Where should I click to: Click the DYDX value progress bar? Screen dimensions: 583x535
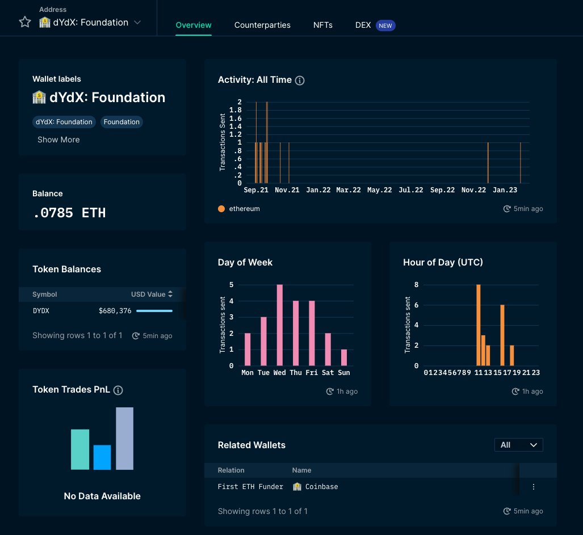point(154,310)
